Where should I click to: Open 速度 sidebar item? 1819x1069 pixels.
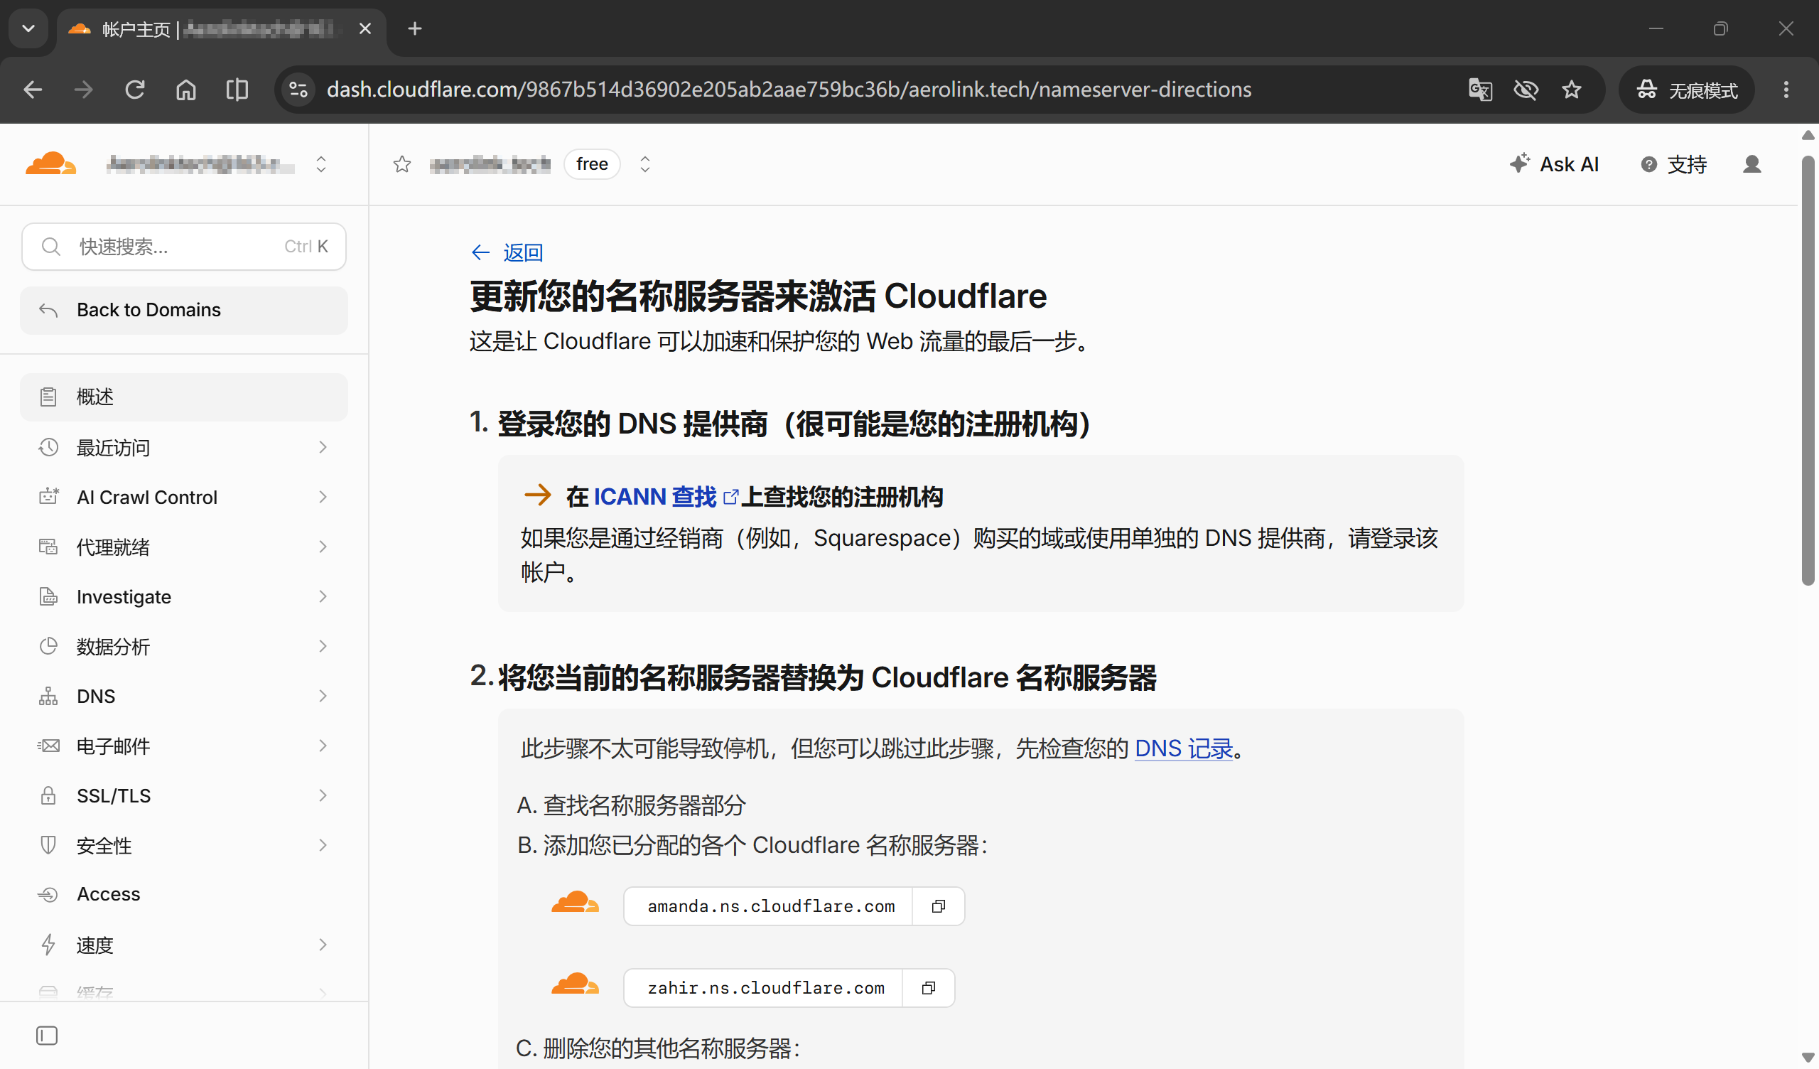pos(184,945)
